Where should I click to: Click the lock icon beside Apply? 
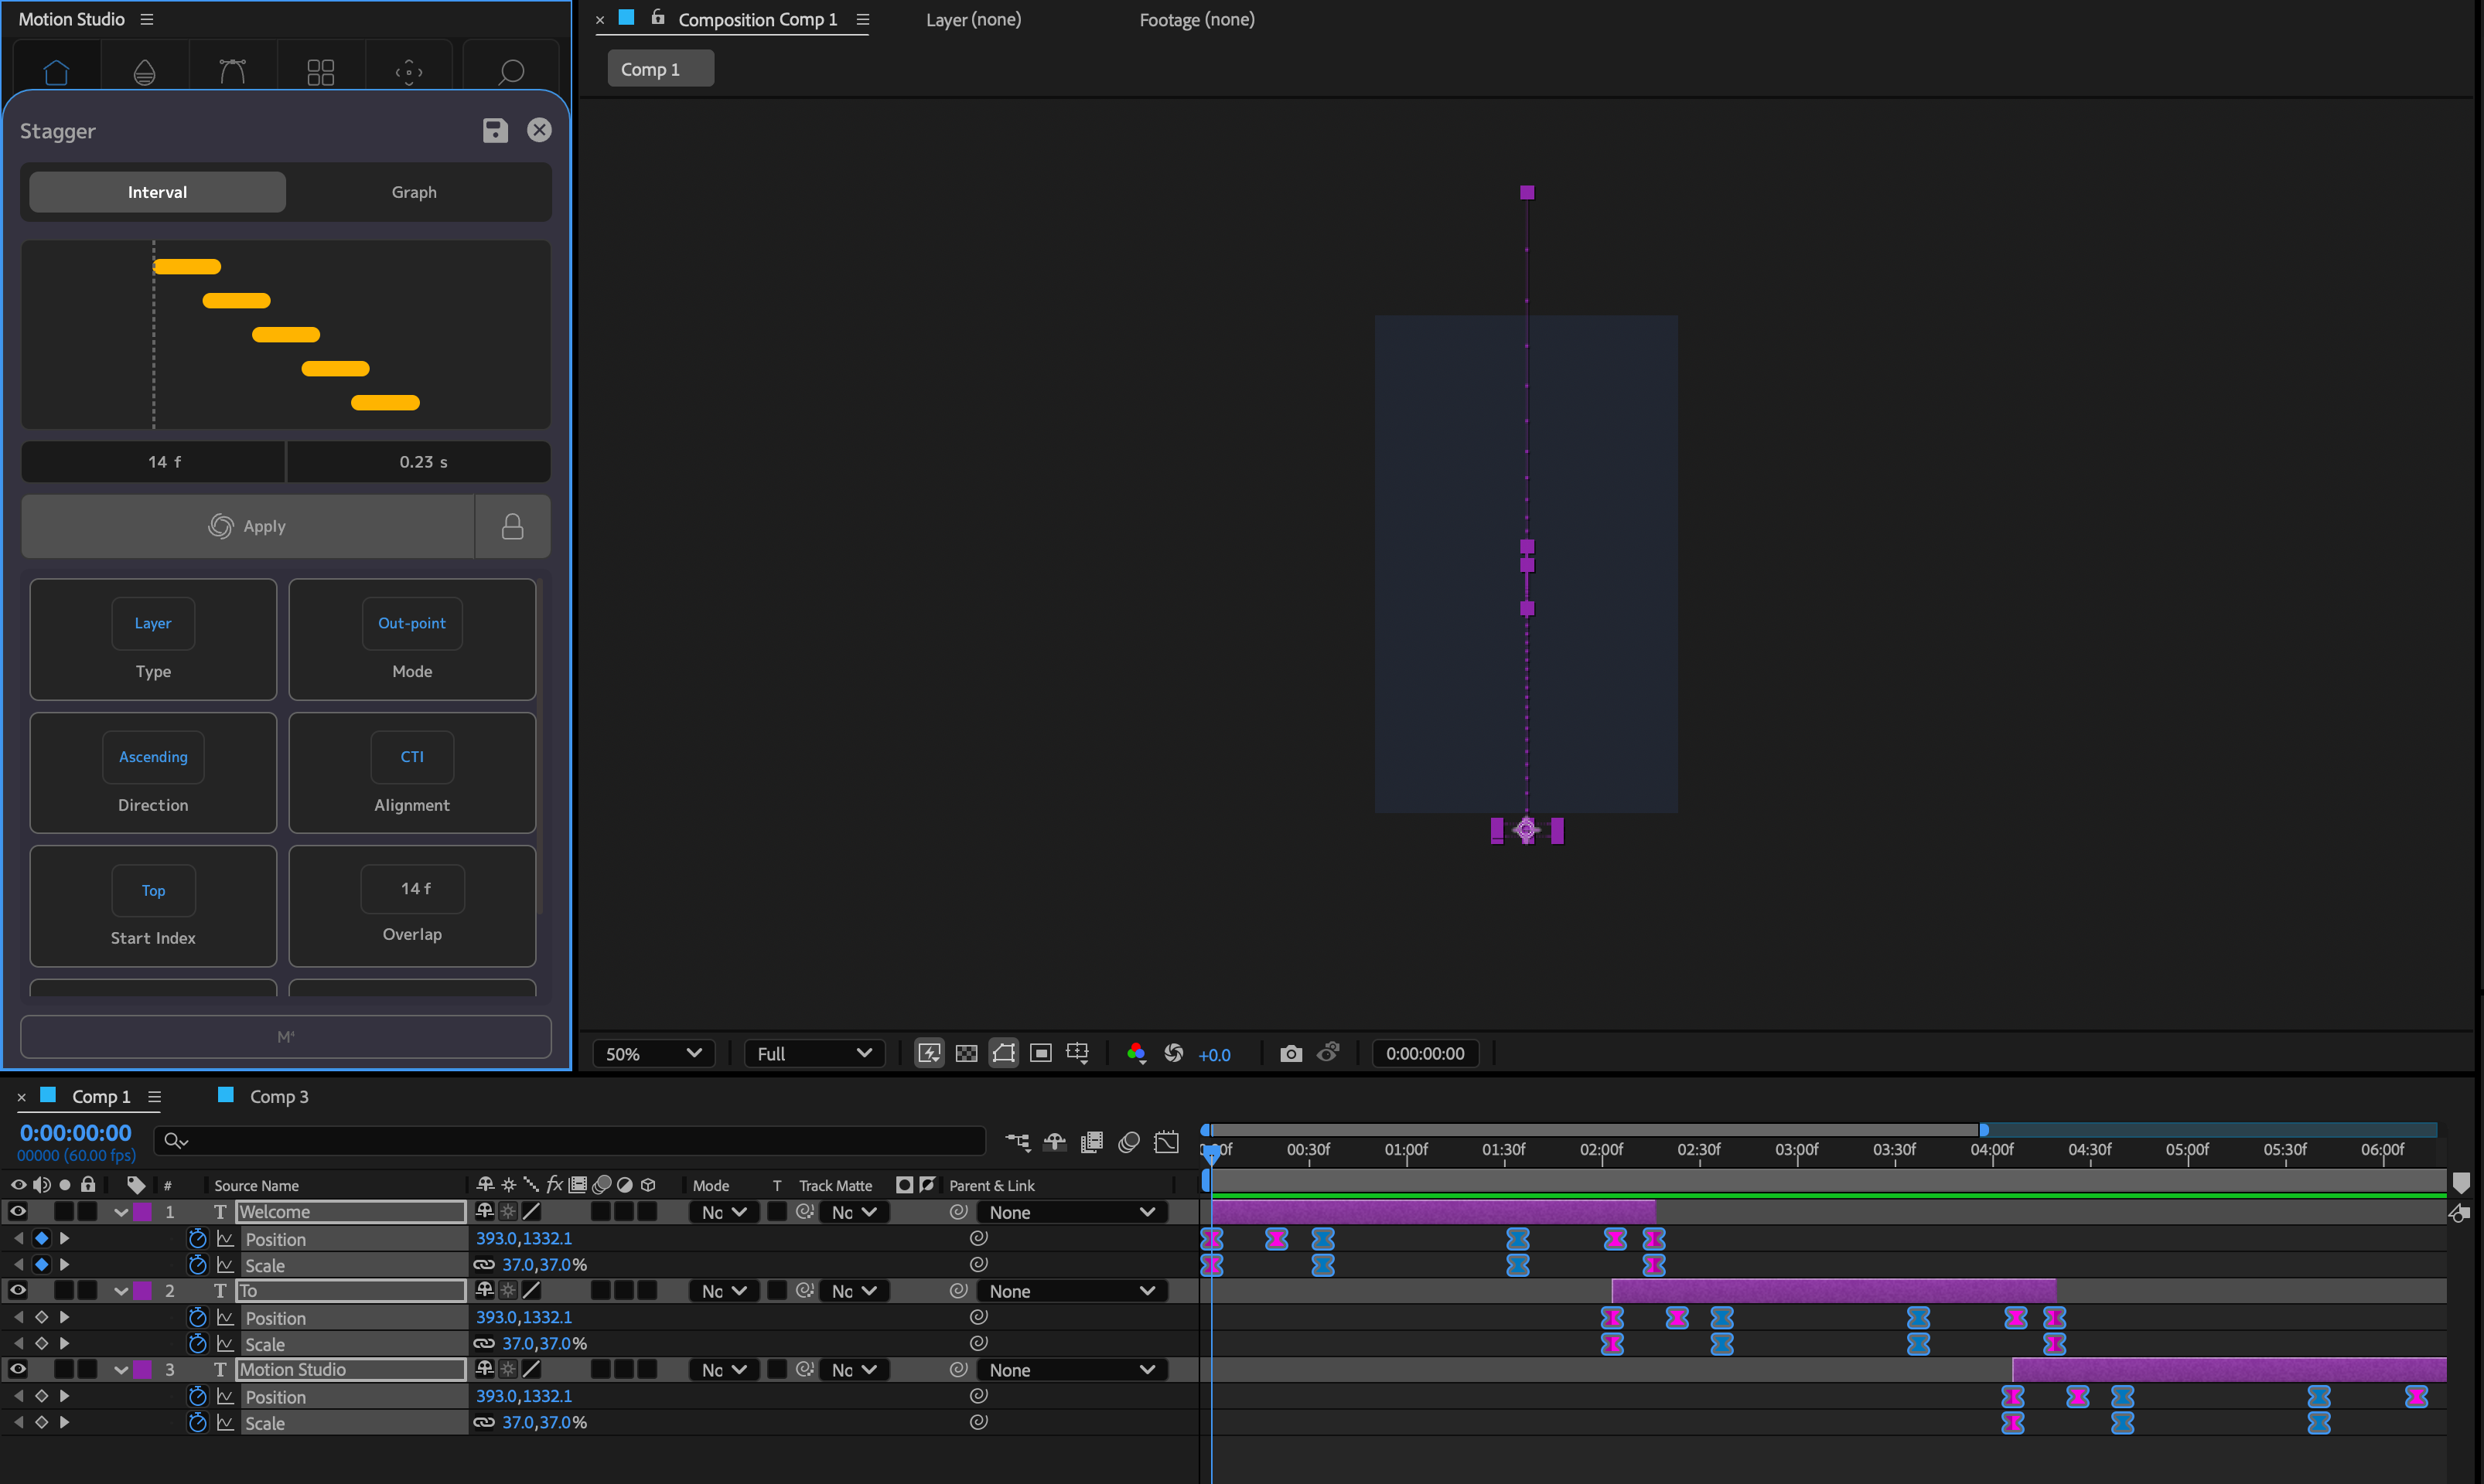click(512, 527)
